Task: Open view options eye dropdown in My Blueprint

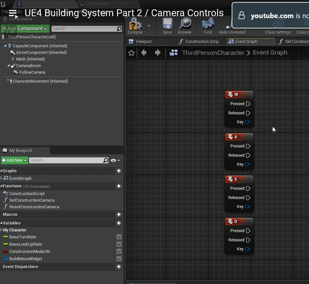Action: [115, 160]
